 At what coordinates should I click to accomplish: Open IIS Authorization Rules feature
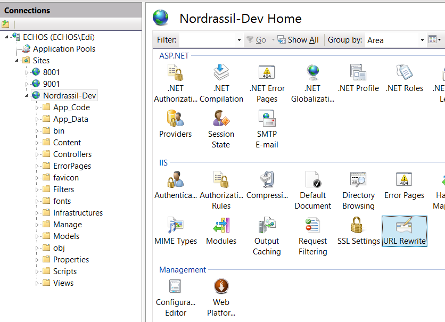221,191
